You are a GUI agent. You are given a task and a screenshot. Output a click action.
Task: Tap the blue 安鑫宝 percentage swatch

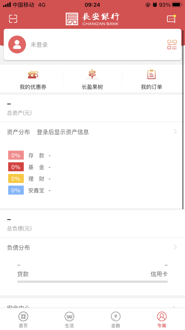pyautogui.click(x=16, y=190)
